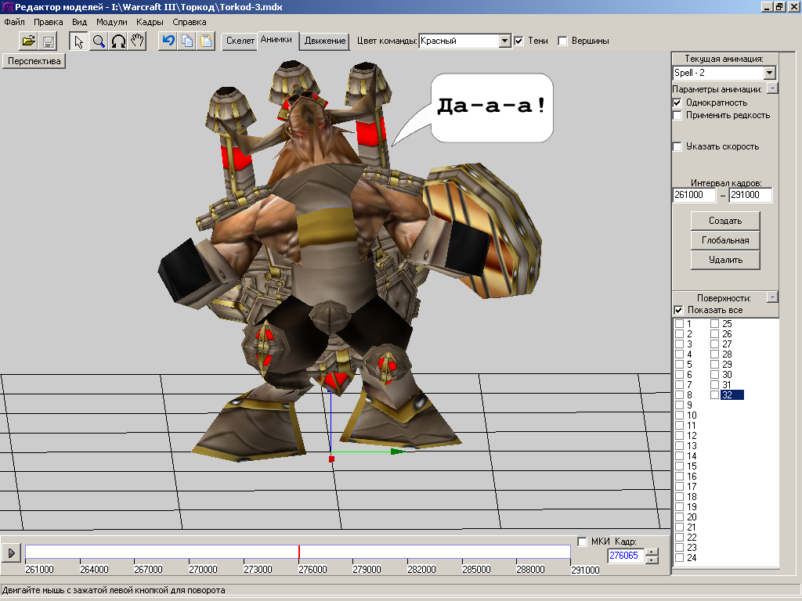Open the Цвет команды dropdown
802x601 pixels.
point(505,41)
